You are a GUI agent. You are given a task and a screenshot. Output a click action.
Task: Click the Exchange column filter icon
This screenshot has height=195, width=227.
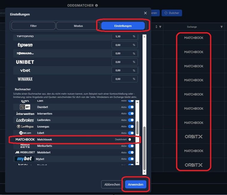(x=222, y=27)
